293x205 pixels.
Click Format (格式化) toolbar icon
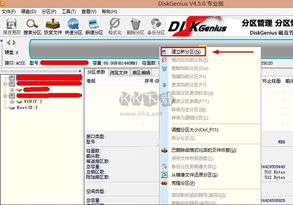pyautogui.click(x=115, y=26)
